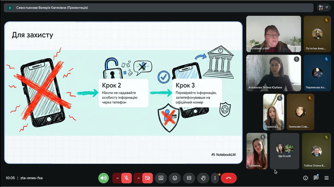Select the 'Ще 8 осіб' participants tile

point(284,151)
